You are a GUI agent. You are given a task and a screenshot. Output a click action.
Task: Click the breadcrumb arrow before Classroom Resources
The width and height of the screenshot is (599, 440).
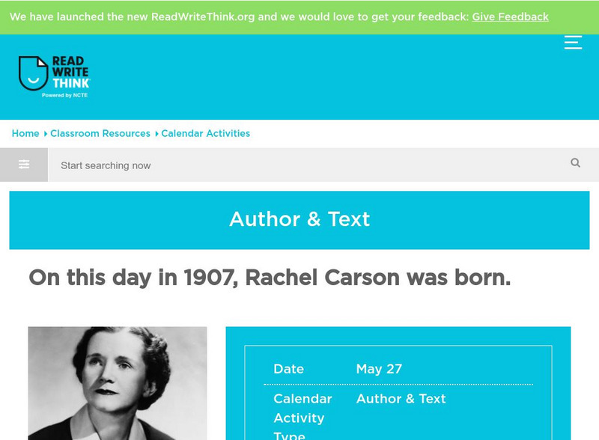45,134
